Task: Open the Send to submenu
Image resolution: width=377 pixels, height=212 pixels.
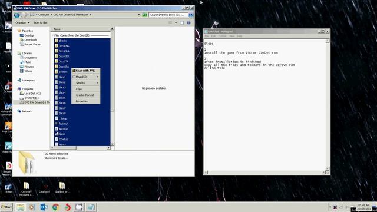Action: coord(86,83)
